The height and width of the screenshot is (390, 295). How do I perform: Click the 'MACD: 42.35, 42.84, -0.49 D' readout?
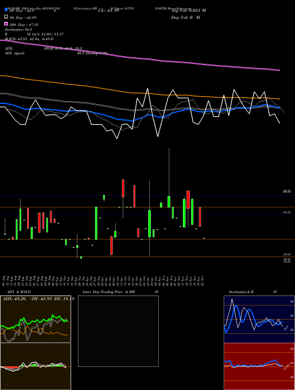[x=29, y=39]
